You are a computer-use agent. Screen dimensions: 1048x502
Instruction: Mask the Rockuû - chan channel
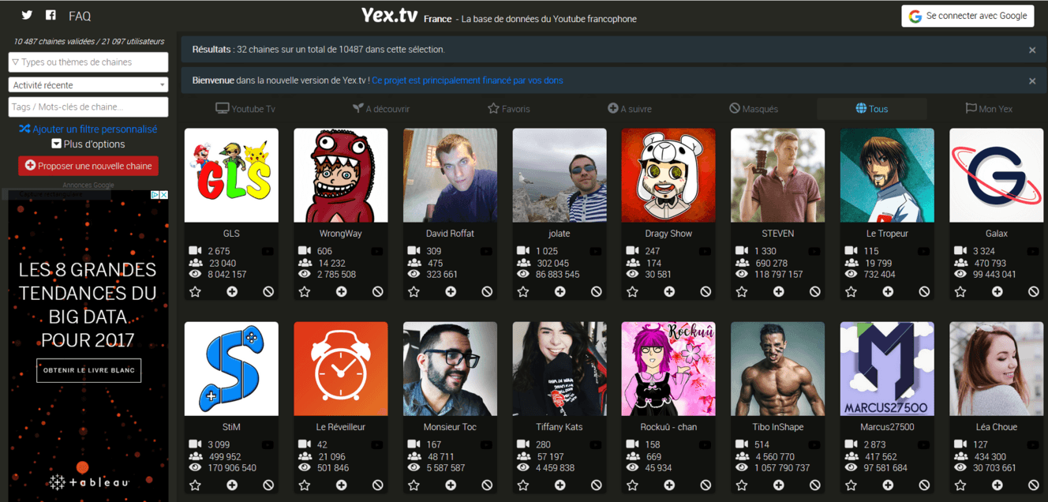706,485
